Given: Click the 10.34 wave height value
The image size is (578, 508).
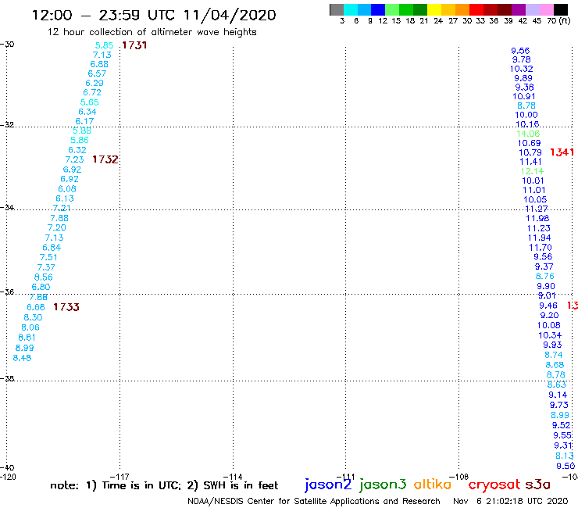Looking at the screenshot, I should (550, 335).
